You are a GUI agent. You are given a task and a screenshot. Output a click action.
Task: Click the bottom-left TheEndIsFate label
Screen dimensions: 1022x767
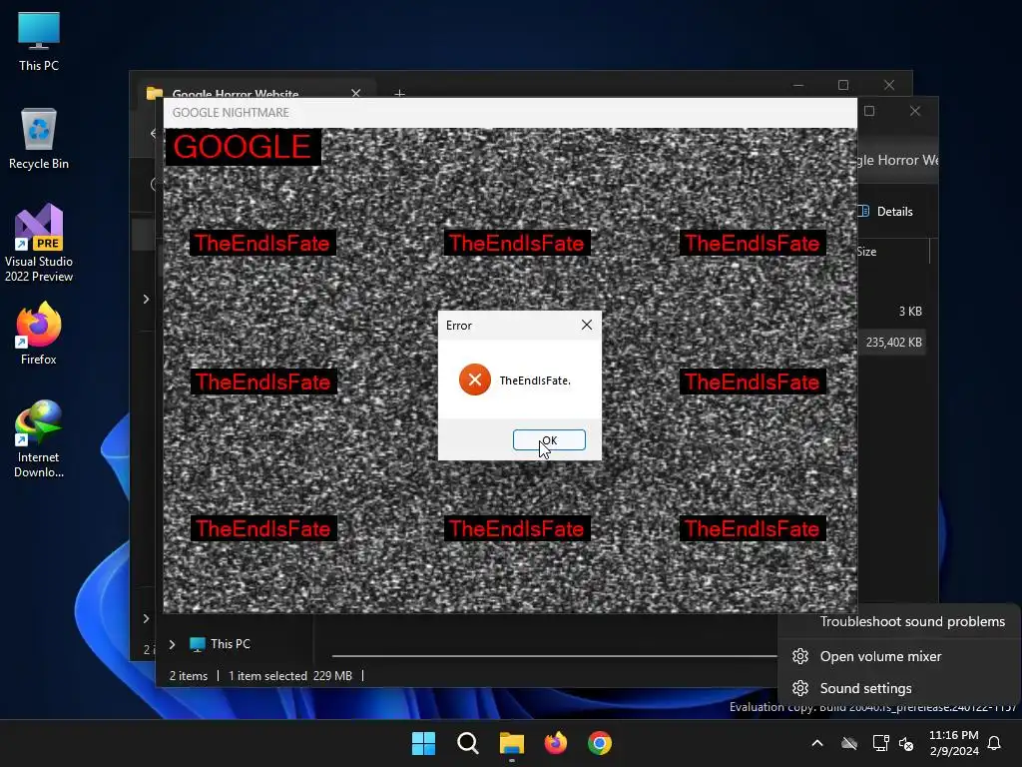(263, 528)
